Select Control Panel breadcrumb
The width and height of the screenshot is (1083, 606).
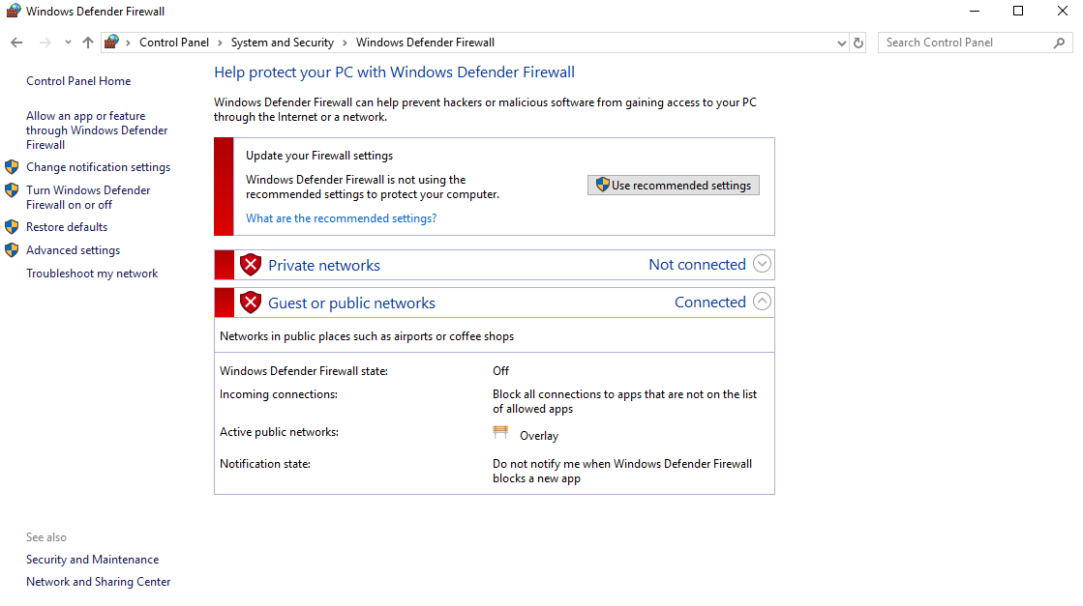coord(174,43)
